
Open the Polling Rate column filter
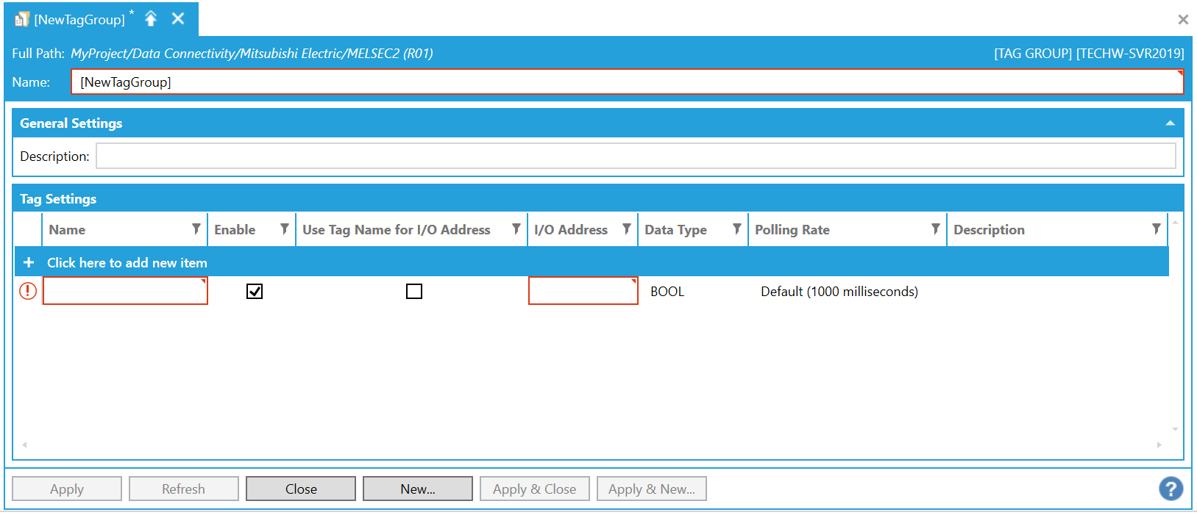[x=936, y=229]
